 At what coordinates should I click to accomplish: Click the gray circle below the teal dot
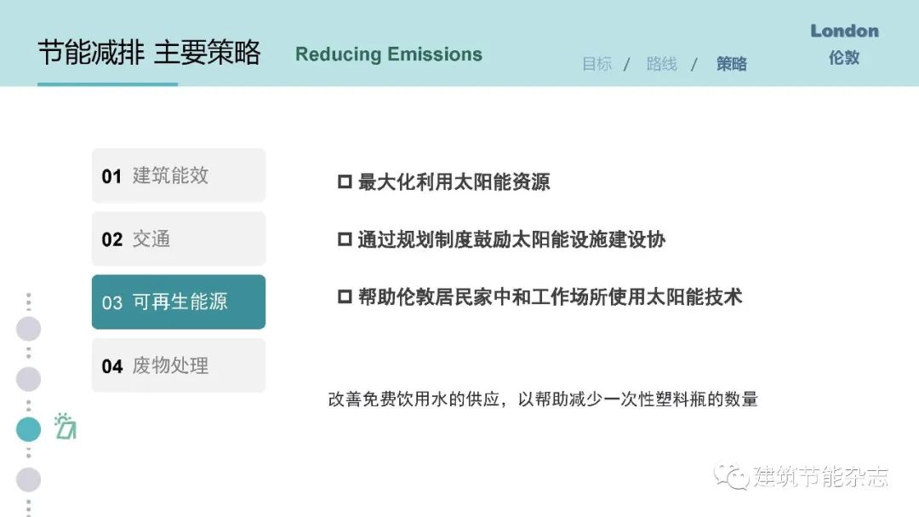(x=28, y=480)
